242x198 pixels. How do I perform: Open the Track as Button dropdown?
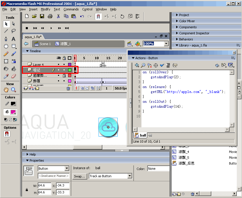click(x=130, y=176)
